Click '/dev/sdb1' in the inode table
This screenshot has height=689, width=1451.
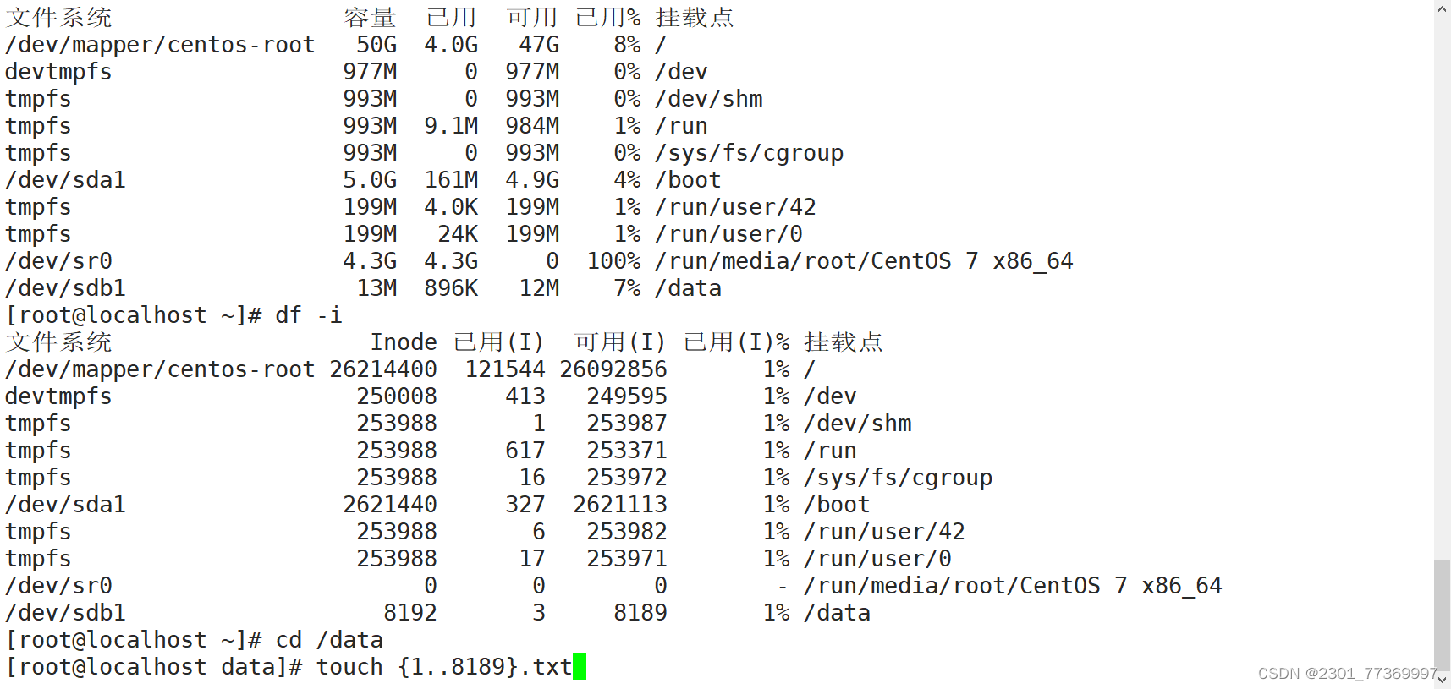pos(65,613)
